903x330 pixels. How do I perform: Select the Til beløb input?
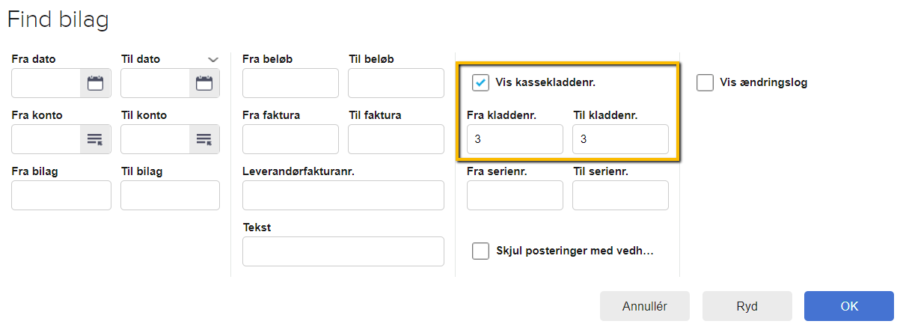tap(397, 83)
